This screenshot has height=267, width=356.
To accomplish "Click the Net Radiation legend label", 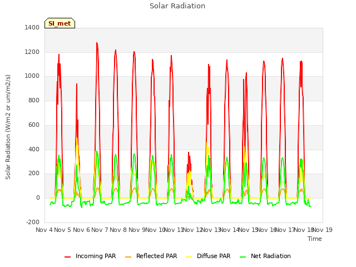I will [x=271, y=256].
